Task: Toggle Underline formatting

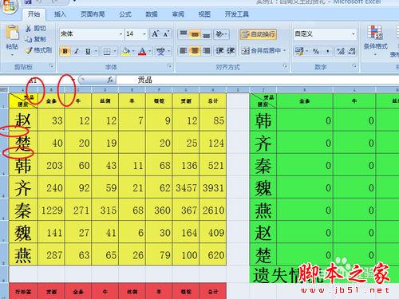Action: pyautogui.click(x=88, y=51)
